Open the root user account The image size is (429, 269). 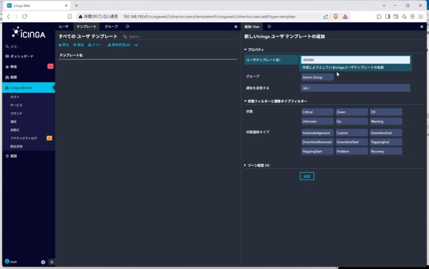pyautogui.click(x=11, y=262)
